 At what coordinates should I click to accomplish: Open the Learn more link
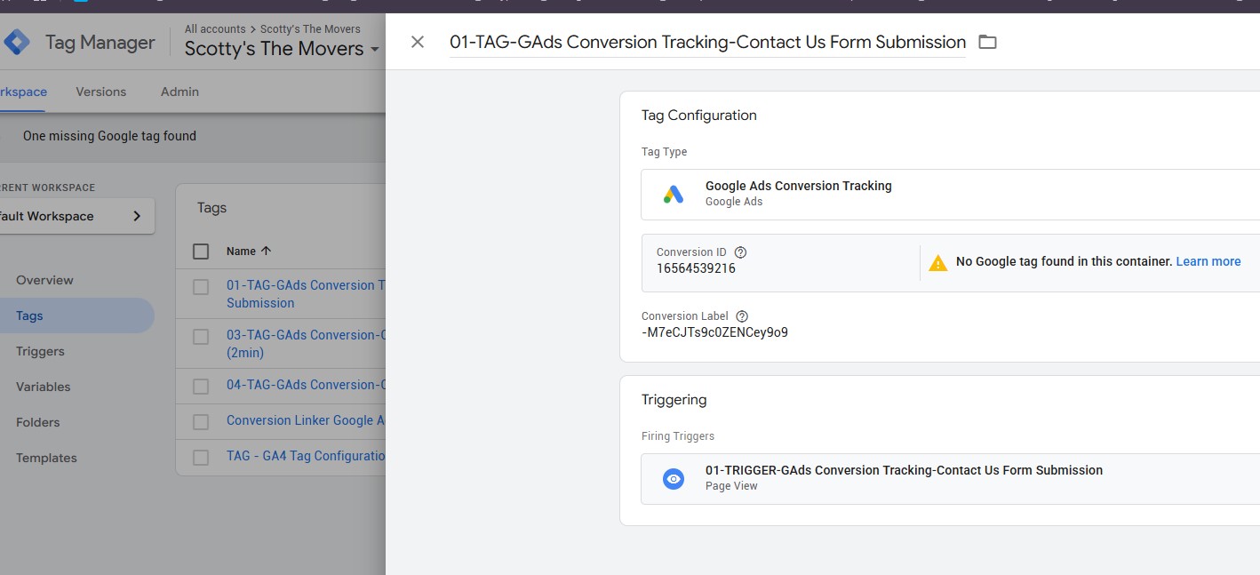1208,261
